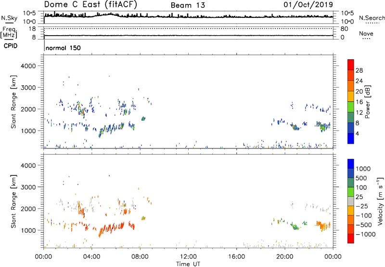
Task: Select the 'Beam 13' label
Action: [188, 5]
